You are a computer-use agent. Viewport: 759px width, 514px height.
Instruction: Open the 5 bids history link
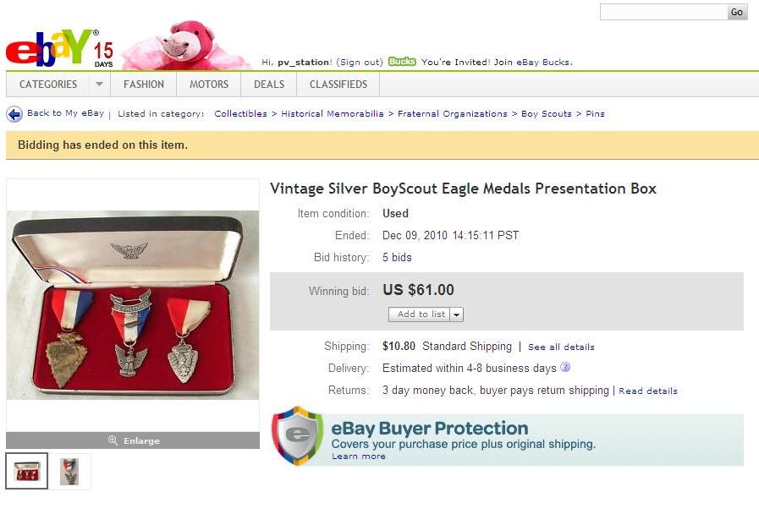tap(397, 258)
